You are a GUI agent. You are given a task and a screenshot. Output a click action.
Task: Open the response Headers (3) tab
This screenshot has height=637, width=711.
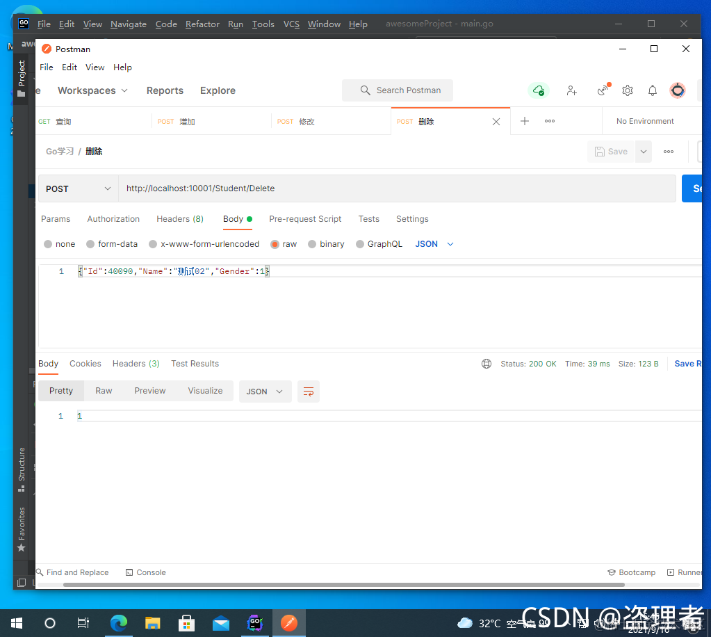[x=136, y=364]
